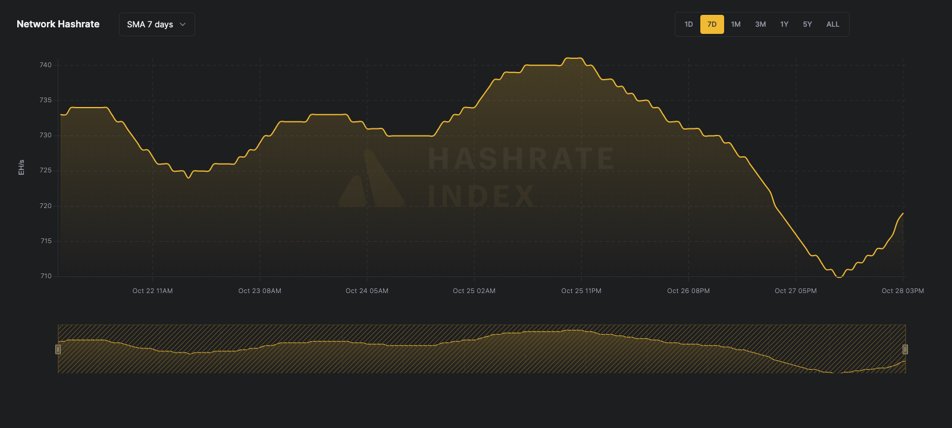Screen dimensions: 952x428
Task: Select the 1D time range
Action: pyautogui.click(x=688, y=24)
